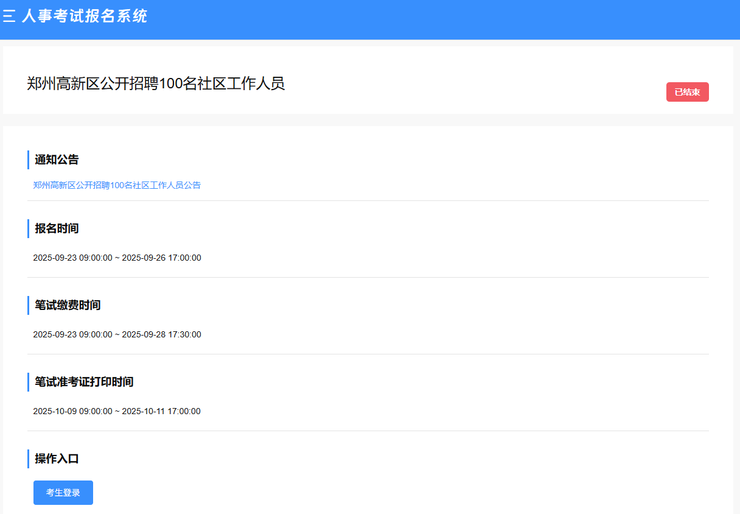Screen dimensions: 740x514
Task: Open the 郑州高新区公开招聘100名社区工作人员公告 link
Action: (x=117, y=185)
